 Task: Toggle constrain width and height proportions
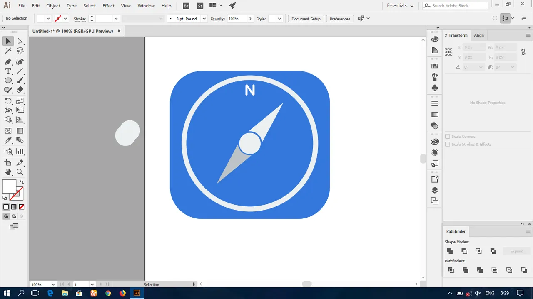click(523, 52)
